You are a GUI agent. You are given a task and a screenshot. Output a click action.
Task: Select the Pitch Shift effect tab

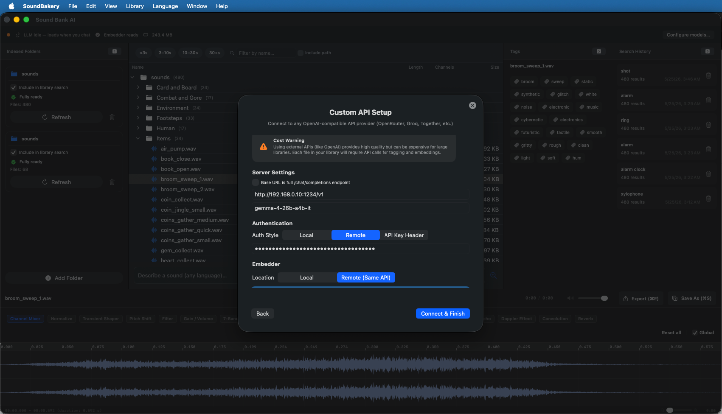140,319
